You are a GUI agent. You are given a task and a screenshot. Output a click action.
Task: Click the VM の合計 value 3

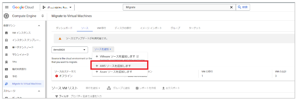click(276, 76)
